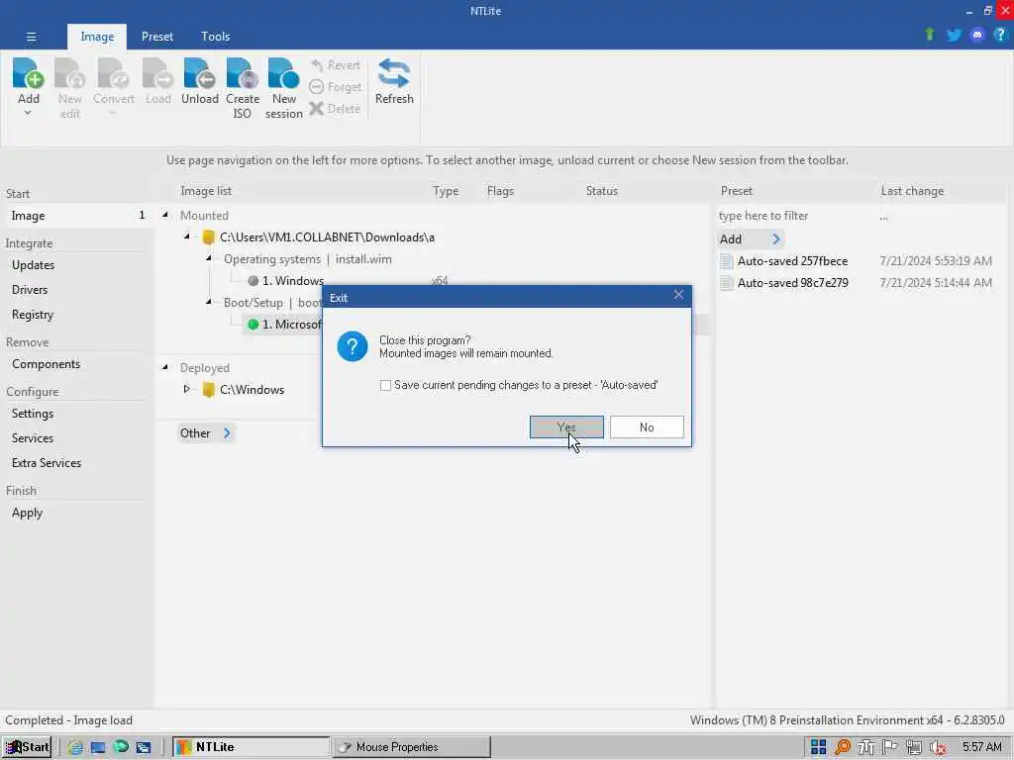Open the Registry page in sidebar
1014x760 pixels.
coord(33,315)
